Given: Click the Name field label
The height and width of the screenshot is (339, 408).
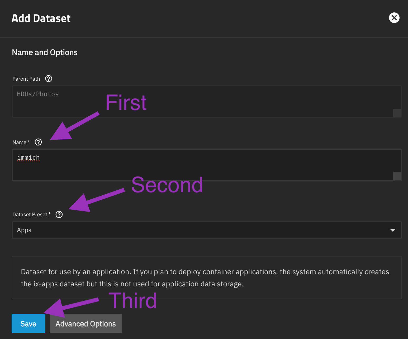Looking at the screenshot, I should (x=20, y=142).
